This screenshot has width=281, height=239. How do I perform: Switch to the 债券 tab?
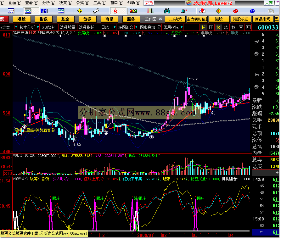click(x=87, y=19)
